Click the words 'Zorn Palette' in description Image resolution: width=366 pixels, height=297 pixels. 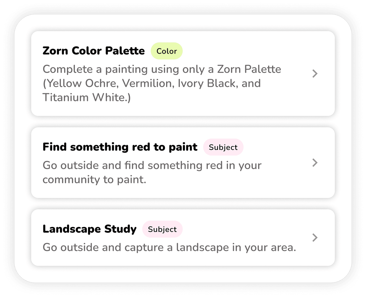[249, 69]
